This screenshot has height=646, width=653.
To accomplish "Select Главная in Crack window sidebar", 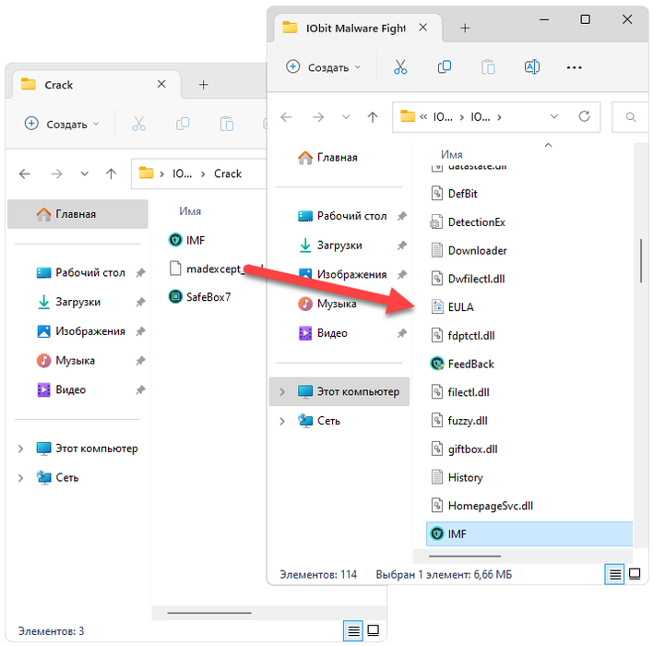I will tap(77, 214).
